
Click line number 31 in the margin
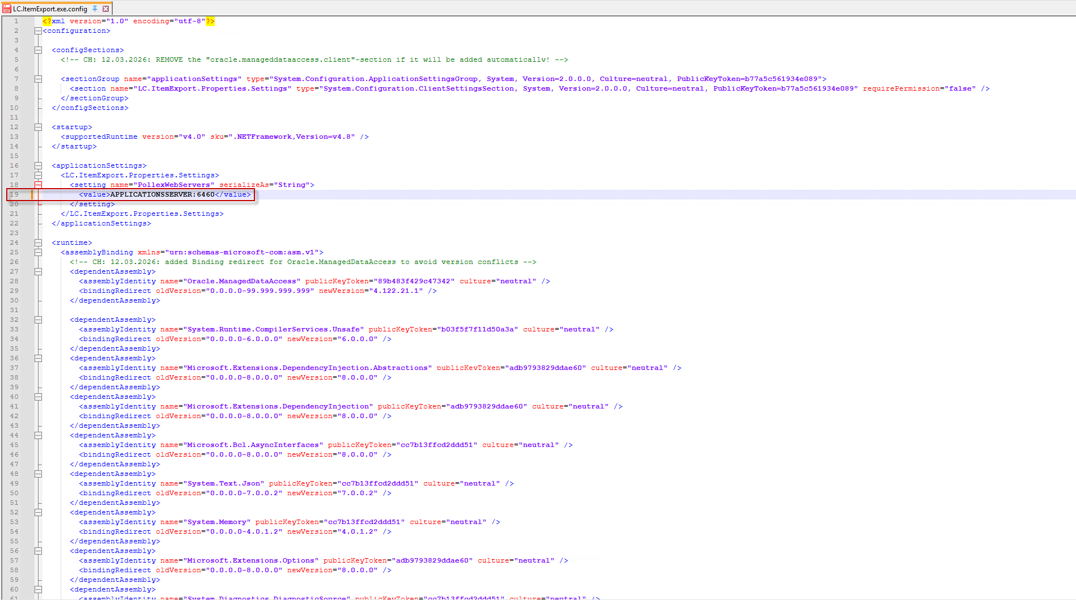coord(14,310)
